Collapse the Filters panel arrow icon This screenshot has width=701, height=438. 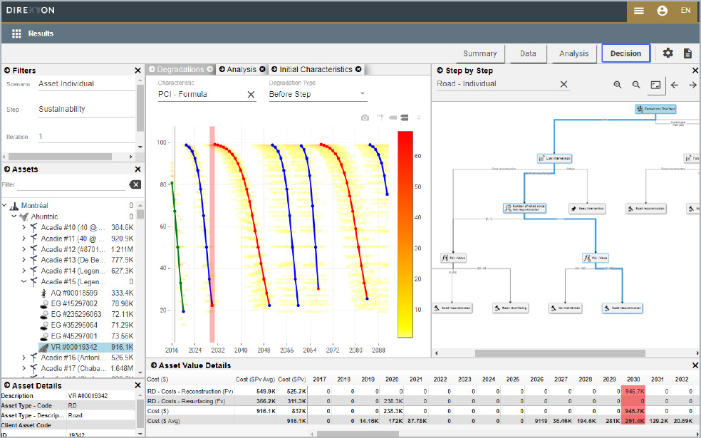coord(7,71)
